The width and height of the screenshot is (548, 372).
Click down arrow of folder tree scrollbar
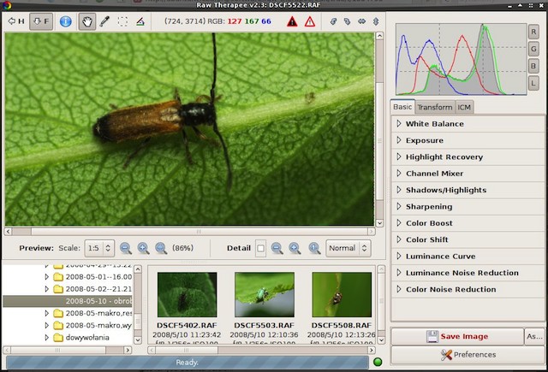[138, 340]
